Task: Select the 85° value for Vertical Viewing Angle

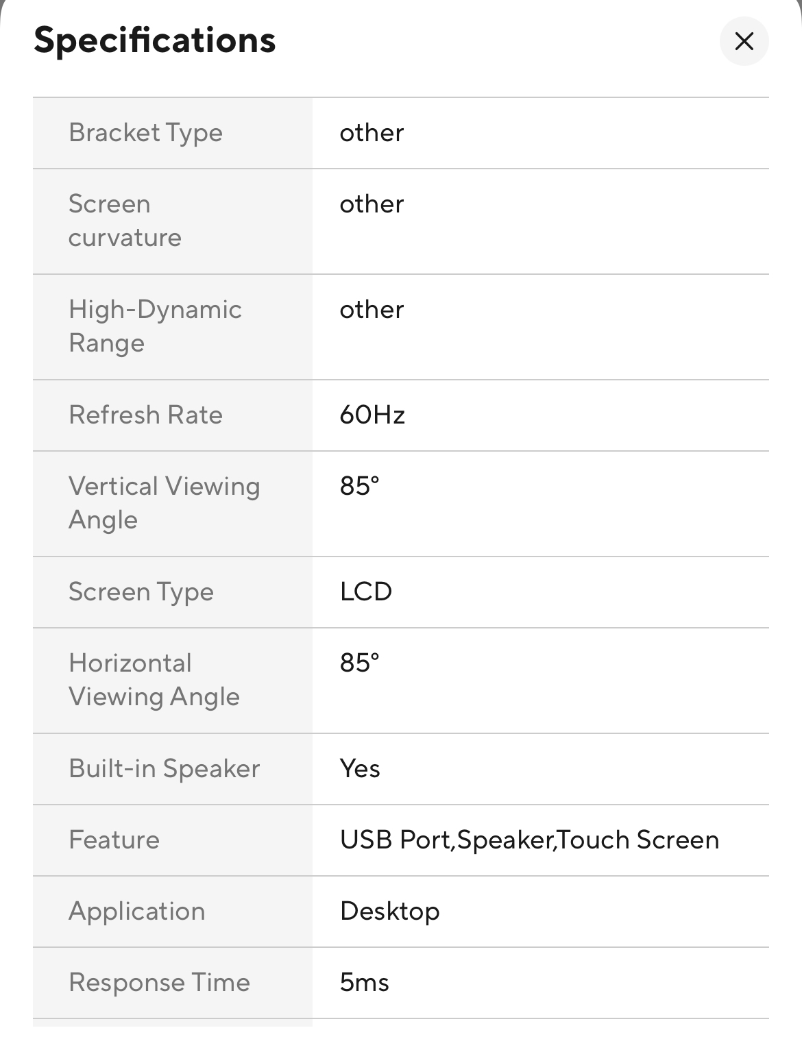Action: [359, 487]
